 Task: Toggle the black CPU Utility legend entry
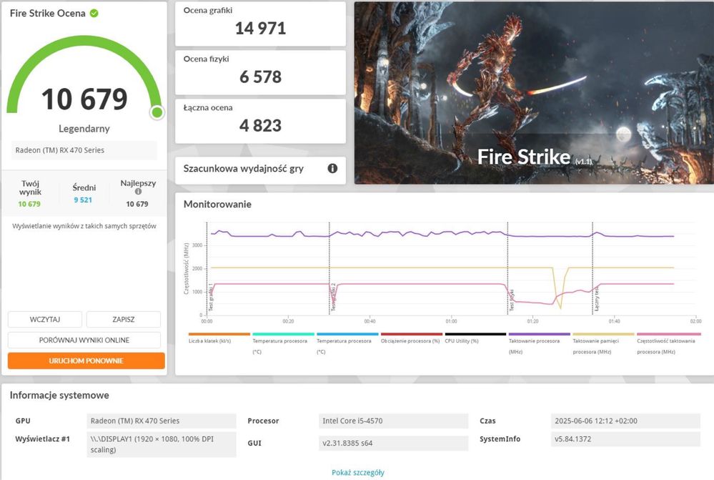(x=475, y=339)
